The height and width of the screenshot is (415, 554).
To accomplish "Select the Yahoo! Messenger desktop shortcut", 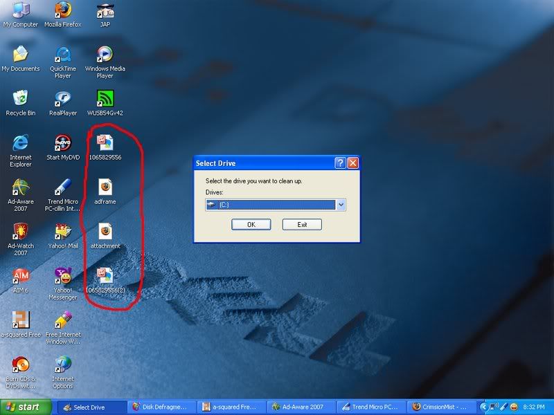I will [x=63, y=284].
